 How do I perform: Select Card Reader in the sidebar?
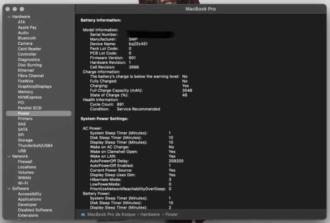point(29,49)
